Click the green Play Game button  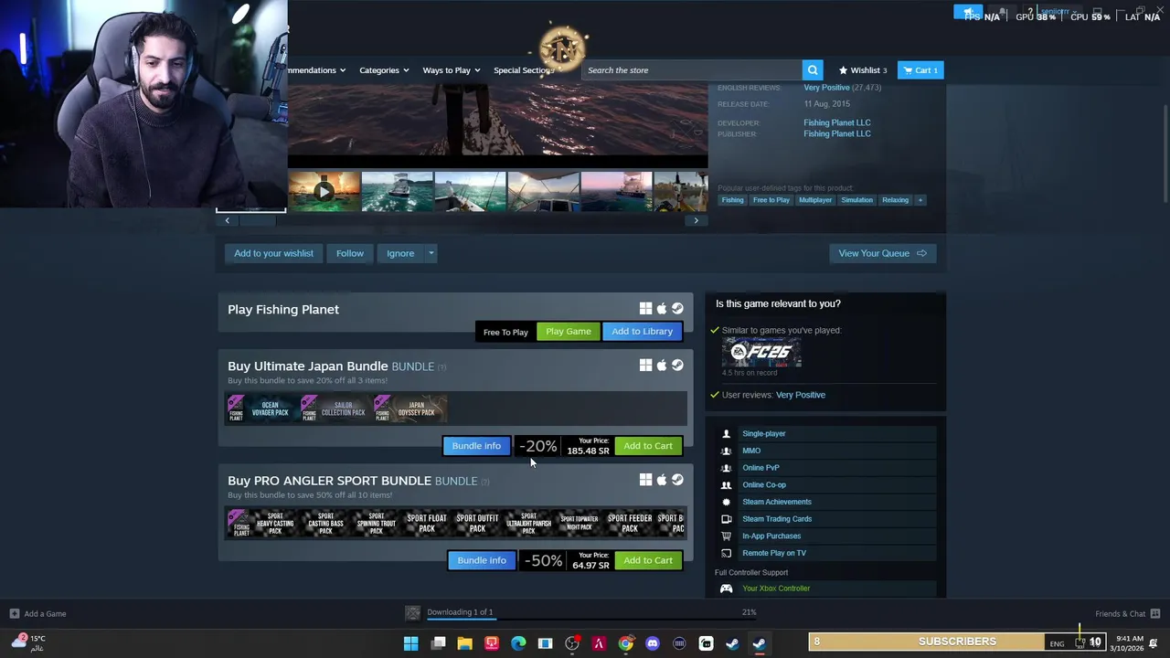point(569,331)
